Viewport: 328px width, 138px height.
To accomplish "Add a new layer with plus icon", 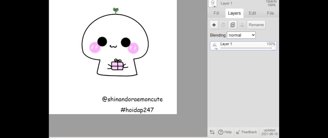I will (x=214, y=25).
